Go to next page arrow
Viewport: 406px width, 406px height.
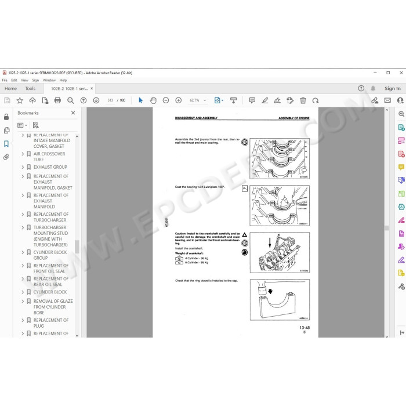point(96,100)
